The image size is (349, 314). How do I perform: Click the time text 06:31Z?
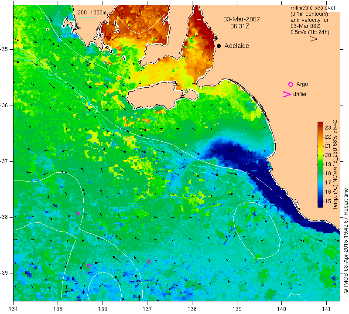pos(240,26)
